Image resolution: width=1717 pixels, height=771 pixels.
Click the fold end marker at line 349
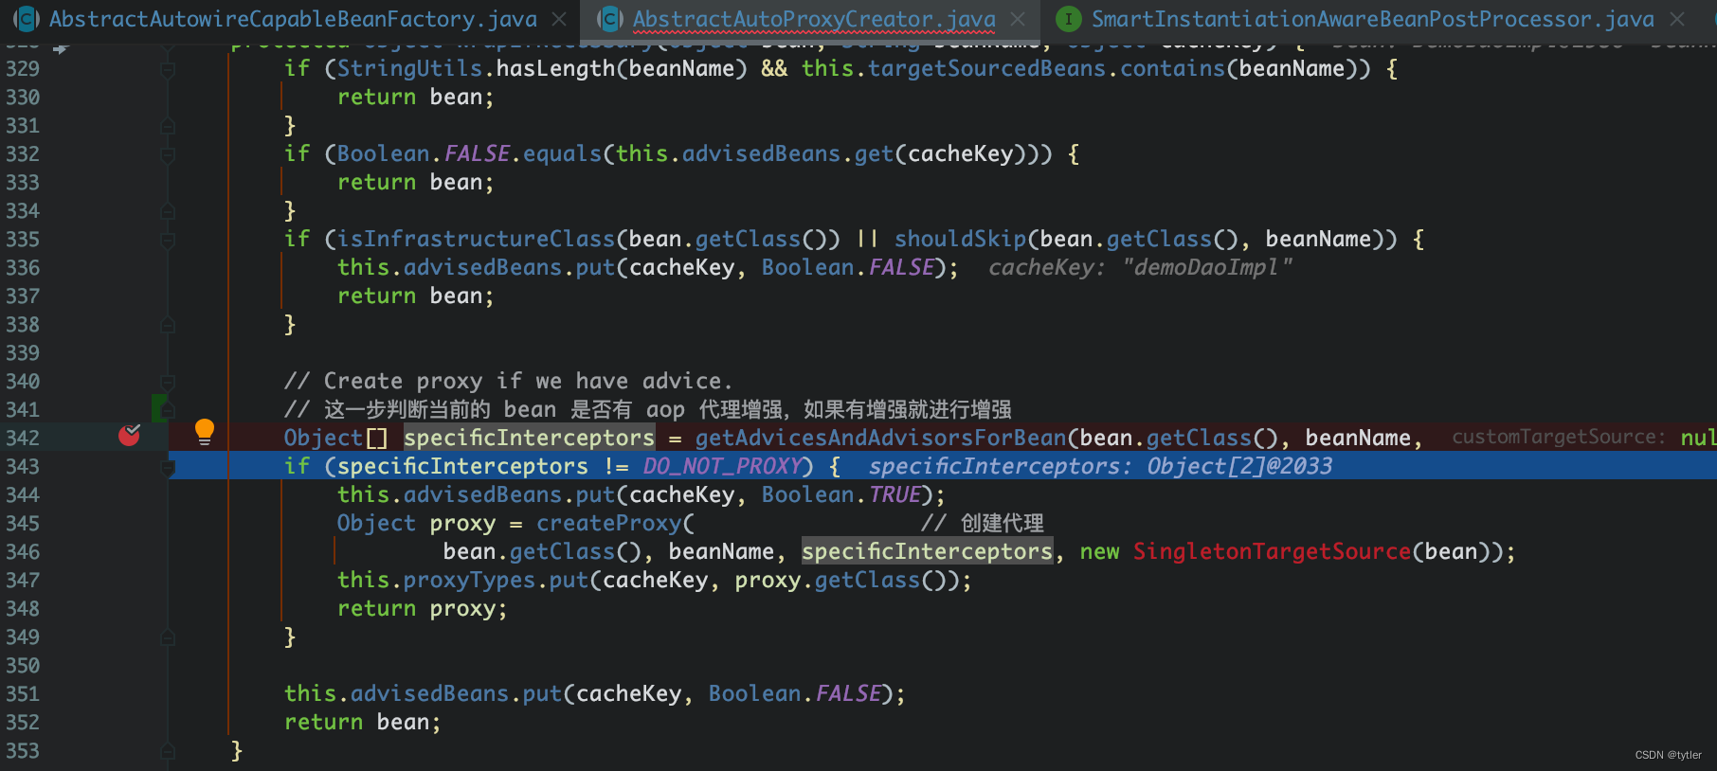(168, 637)
